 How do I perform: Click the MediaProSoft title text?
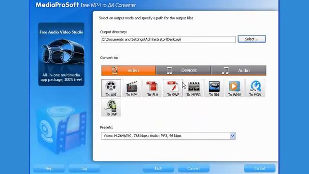tap(57, 5)
